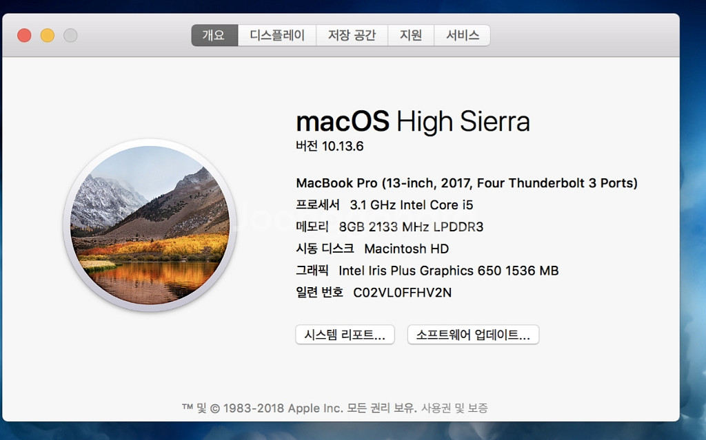Click the 시스템 리포트... button
Screen dimensions: 706x440
345,335
